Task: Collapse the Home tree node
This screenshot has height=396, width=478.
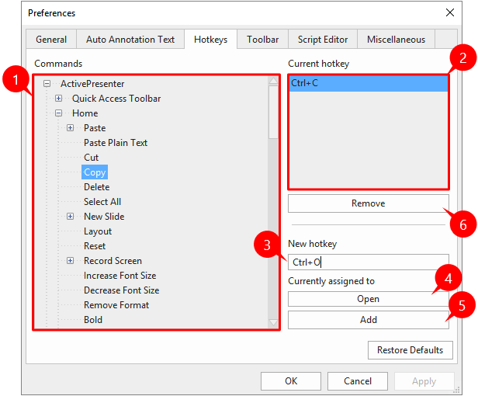Action: point(58,113)
